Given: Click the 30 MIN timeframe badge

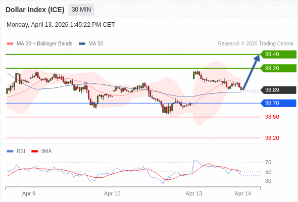Looking at the screenshot, I should pyautogui.click(x=81, y=10).
